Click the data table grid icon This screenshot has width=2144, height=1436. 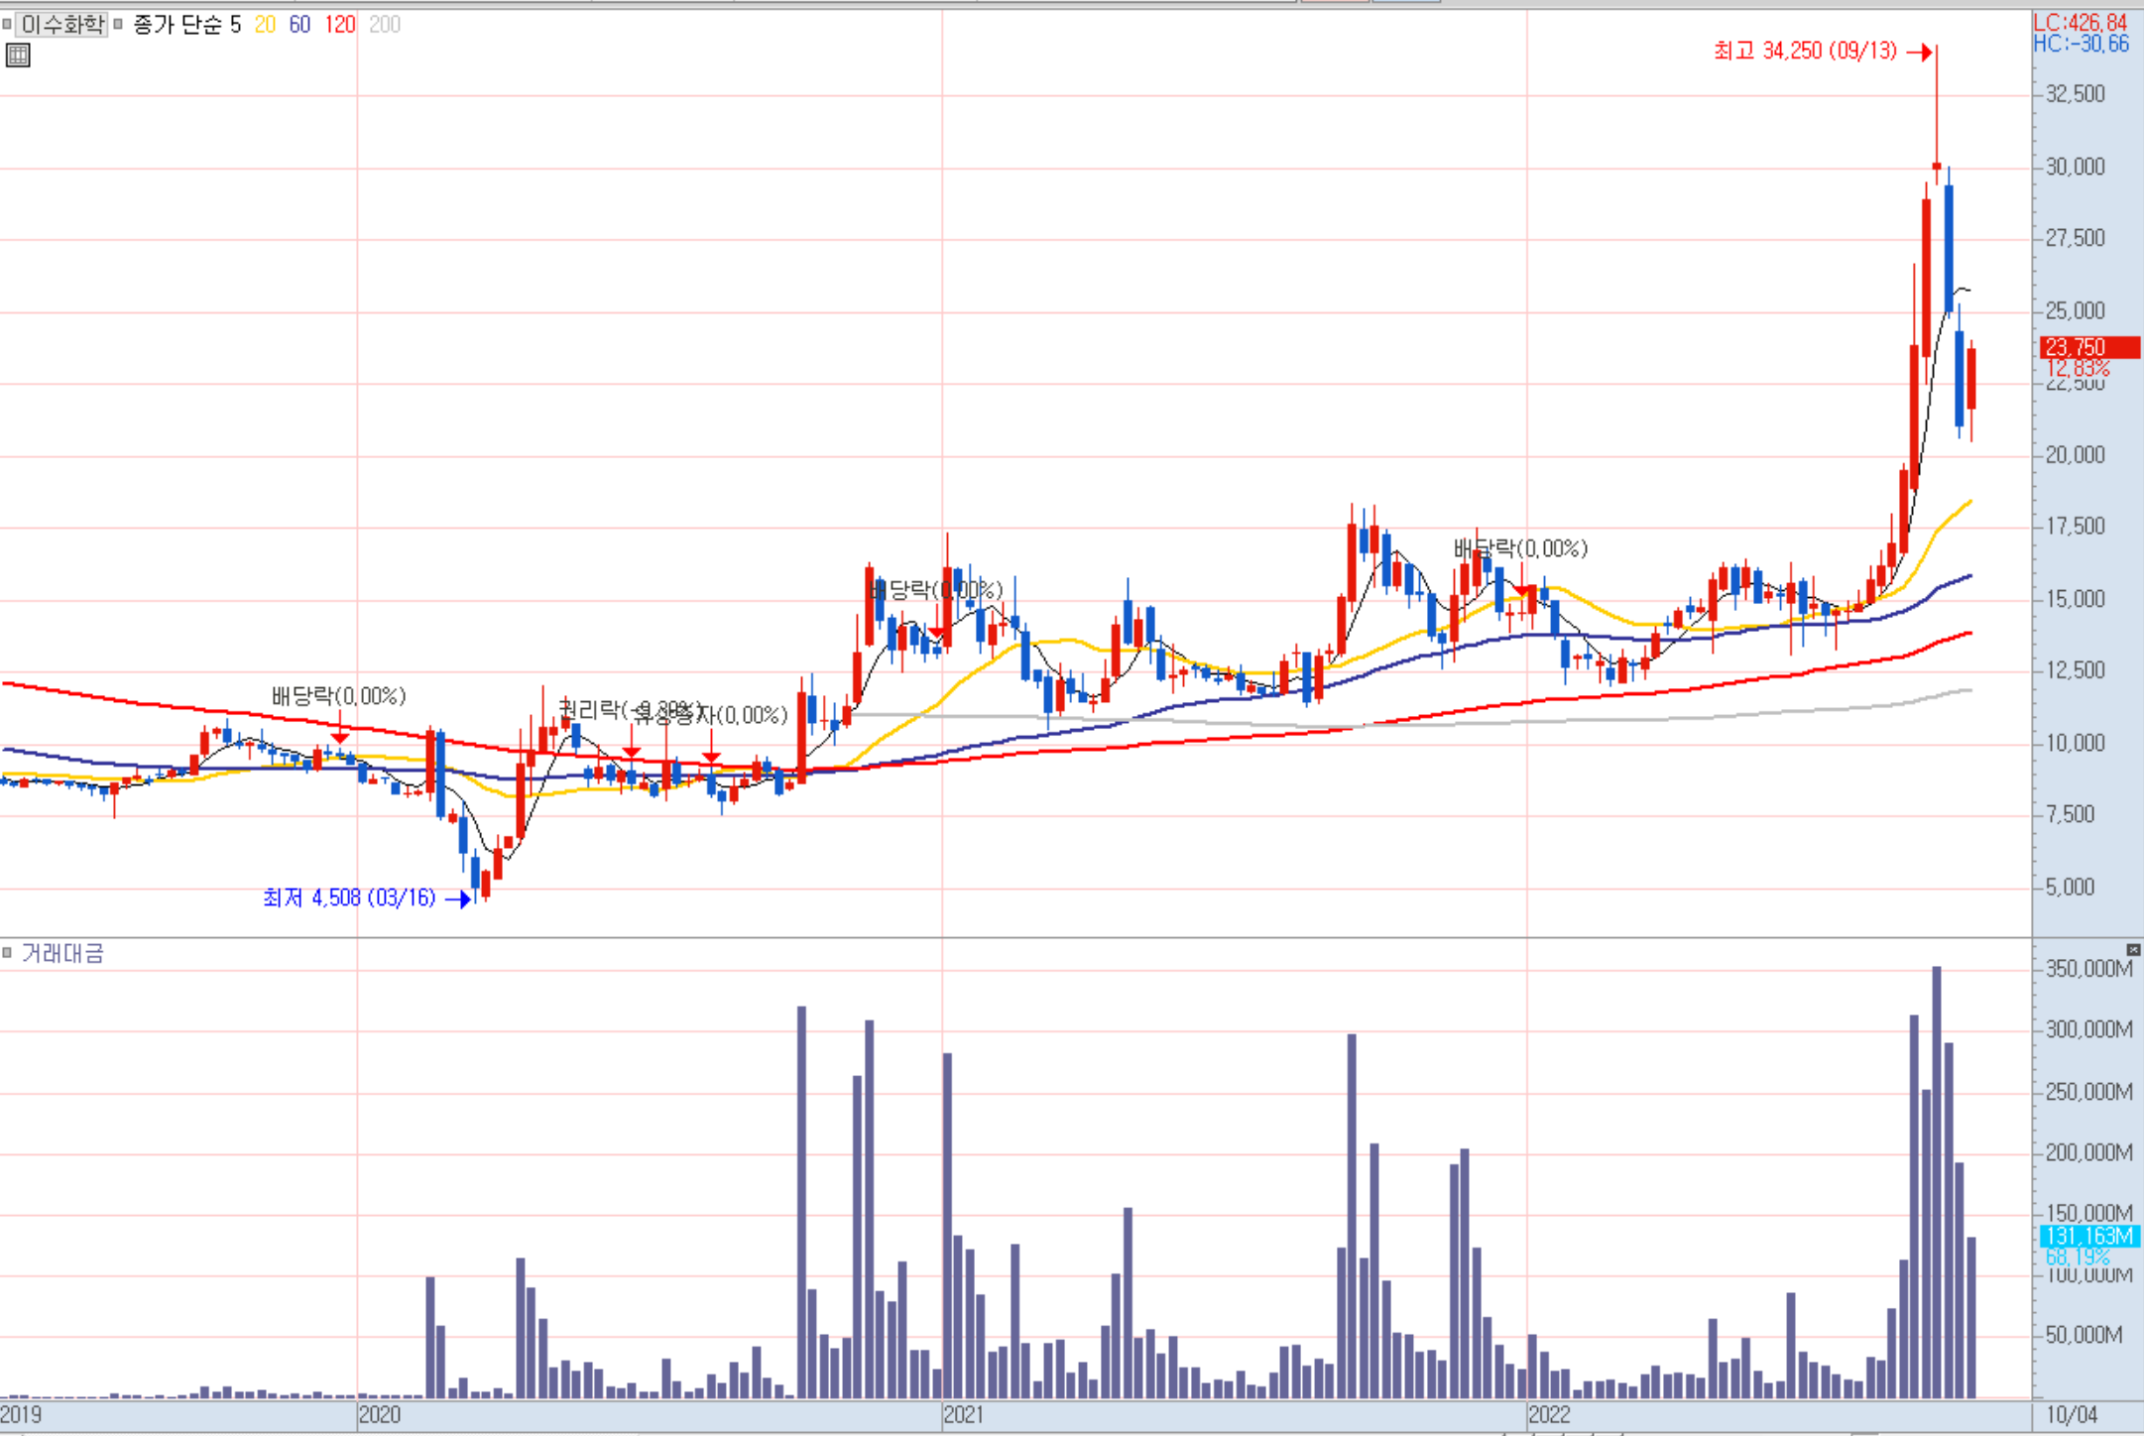coord(18,56)
